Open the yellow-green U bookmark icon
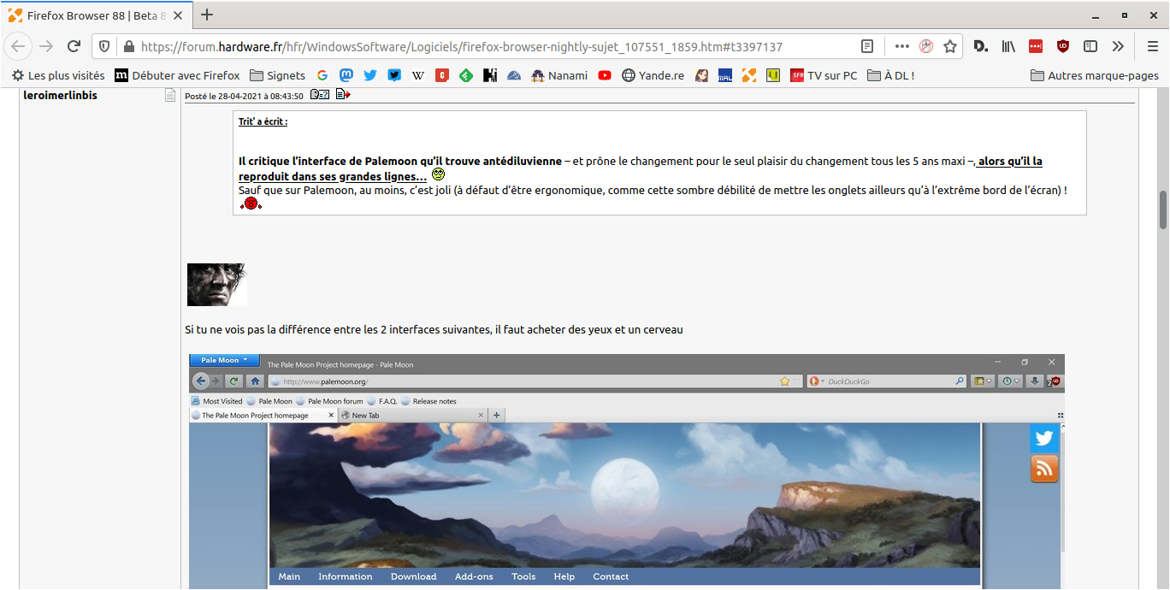 773,75
